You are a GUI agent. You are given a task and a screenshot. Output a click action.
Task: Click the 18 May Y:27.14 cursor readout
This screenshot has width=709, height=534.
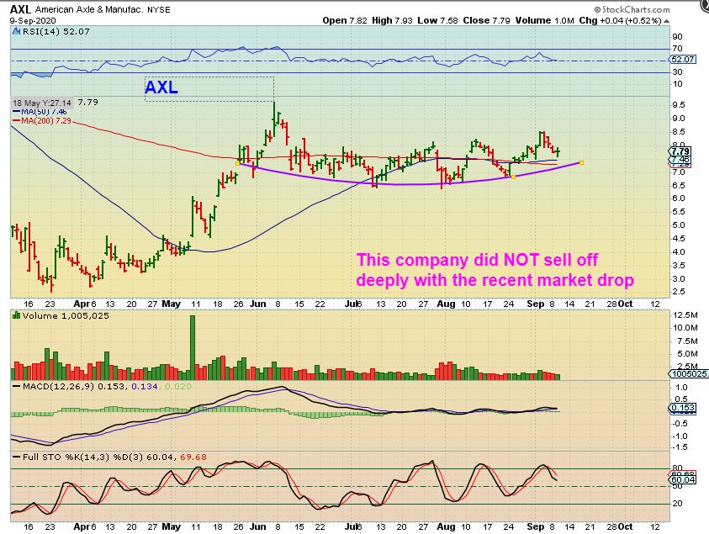coord(41,103)
